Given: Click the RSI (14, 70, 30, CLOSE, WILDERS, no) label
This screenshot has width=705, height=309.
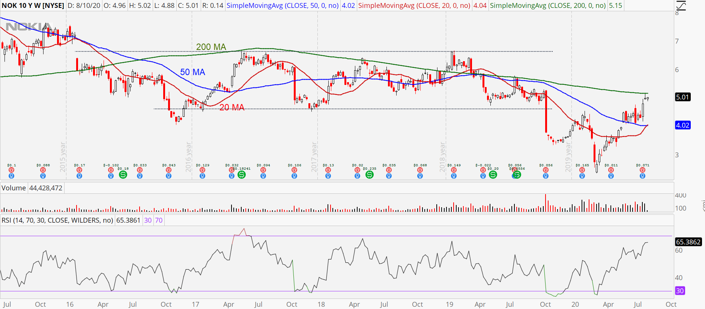Looking at the screenshot, I should click(x=57, y=220).
